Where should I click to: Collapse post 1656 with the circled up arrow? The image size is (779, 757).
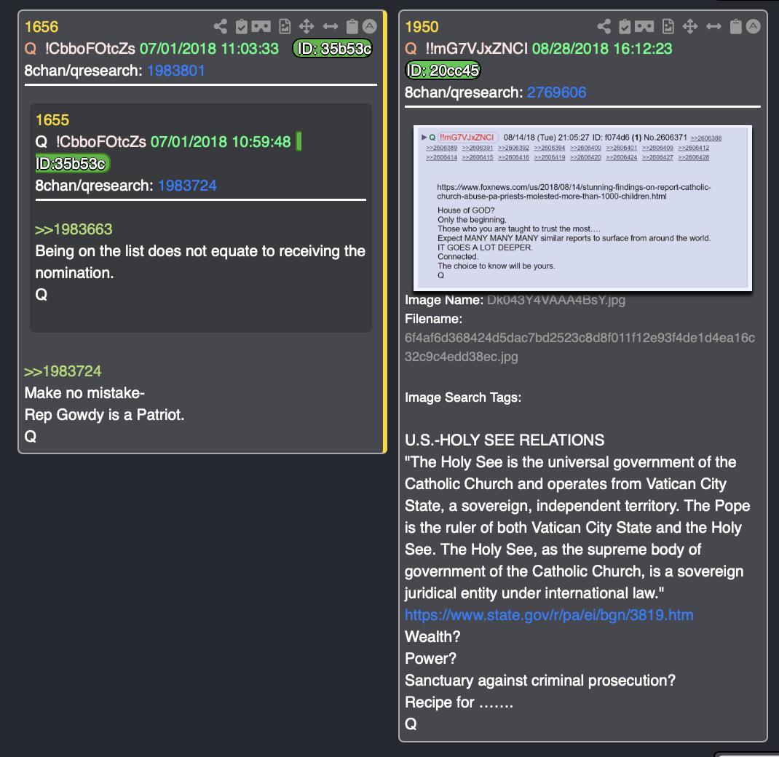[370, 26]
